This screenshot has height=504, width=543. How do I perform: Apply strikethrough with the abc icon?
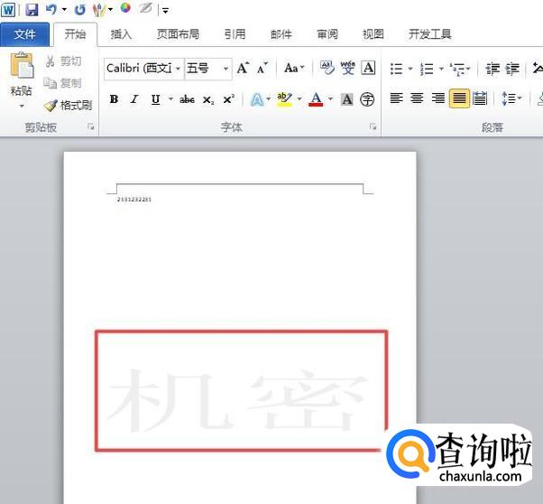tap(187, 99)
